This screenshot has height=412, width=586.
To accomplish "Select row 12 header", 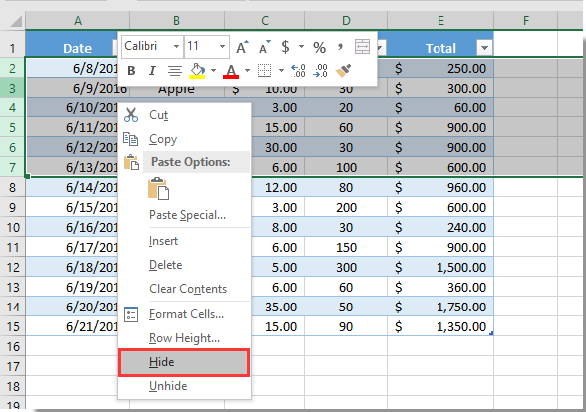I will click(12, 267).
